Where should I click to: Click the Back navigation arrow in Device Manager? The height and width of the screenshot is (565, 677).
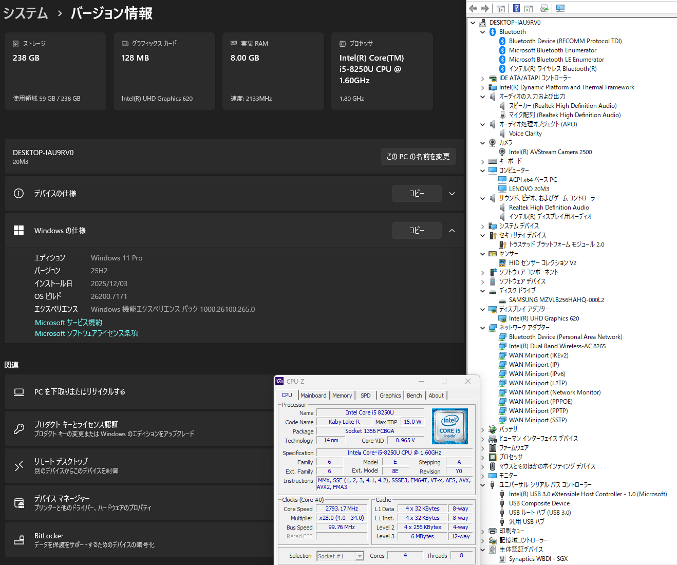[473, 8]
